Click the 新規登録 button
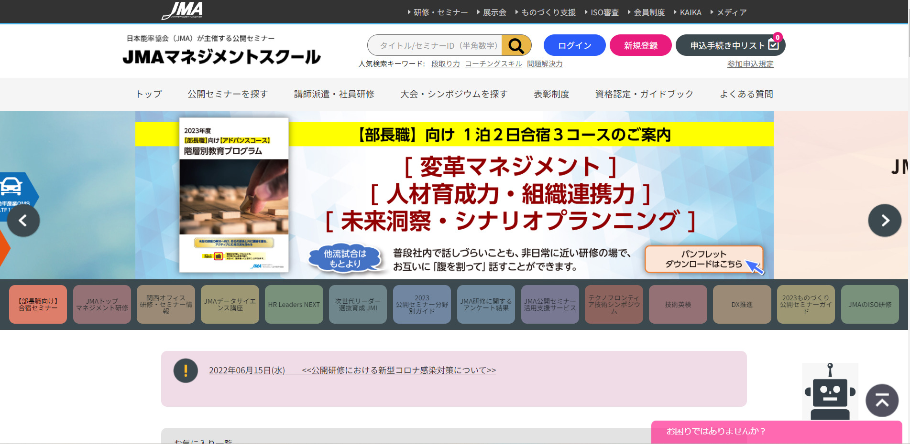910x444 pixels. [x=640, y=45]
